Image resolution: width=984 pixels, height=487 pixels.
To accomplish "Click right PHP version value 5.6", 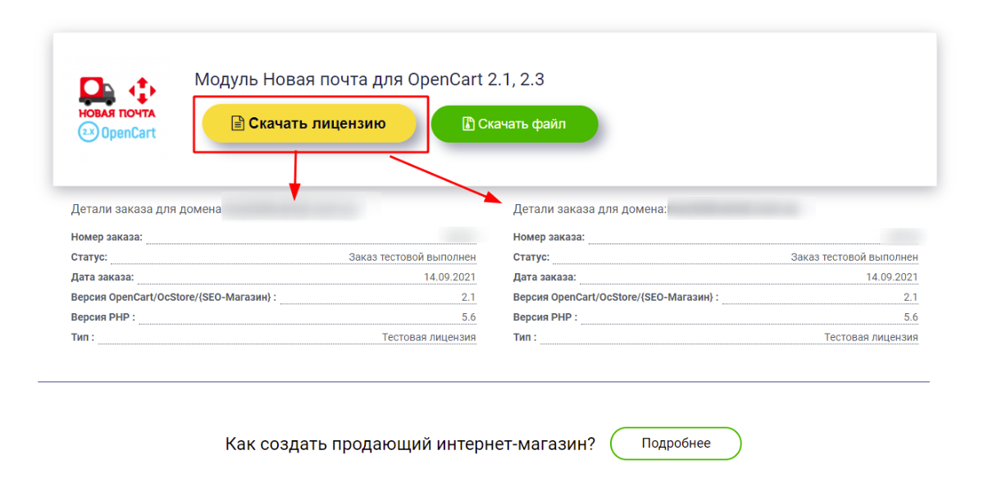I will pyautogui.click(x=911, y=317).
